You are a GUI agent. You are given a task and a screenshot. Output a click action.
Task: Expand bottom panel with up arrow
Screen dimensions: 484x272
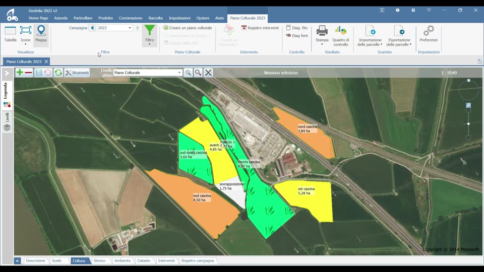tap(17, 261)
